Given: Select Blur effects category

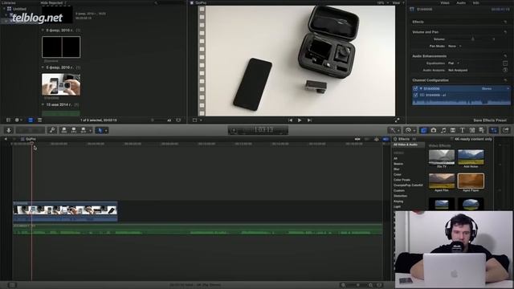Looking at the screenshot, I should (397, 169).
